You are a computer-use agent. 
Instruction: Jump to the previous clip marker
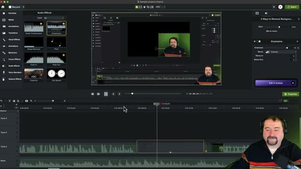click(x=113, y=94)
